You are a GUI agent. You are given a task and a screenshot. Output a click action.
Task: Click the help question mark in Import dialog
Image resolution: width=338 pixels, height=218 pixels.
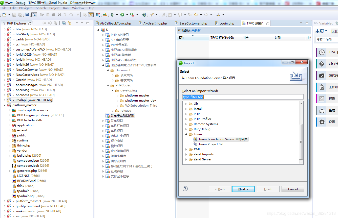(x=185, y=189)
